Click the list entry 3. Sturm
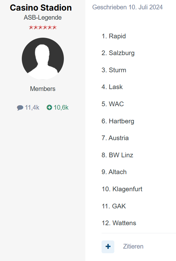 click(114, 70)
